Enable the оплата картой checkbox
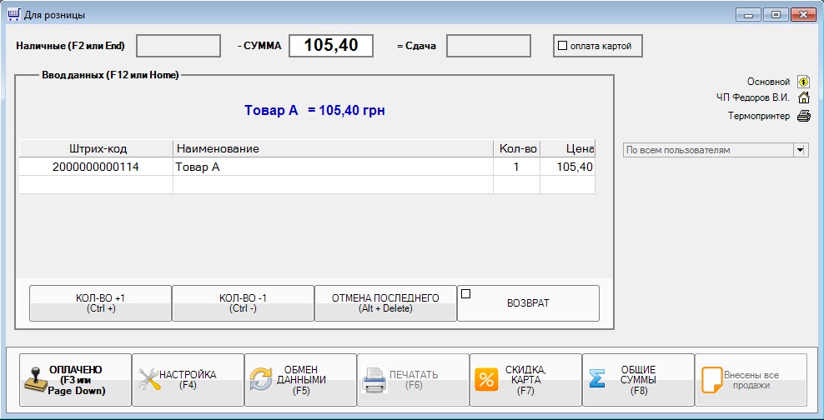The width and height of the screenshot is (824, 420). pos(562,46)
